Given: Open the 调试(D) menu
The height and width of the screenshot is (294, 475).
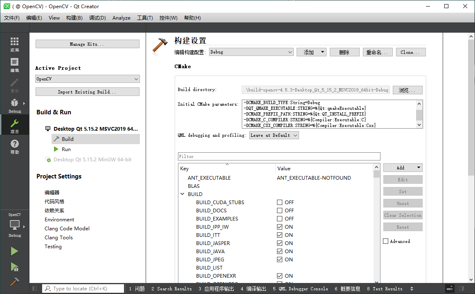Looking at the screenshot, I should [97, 18].
